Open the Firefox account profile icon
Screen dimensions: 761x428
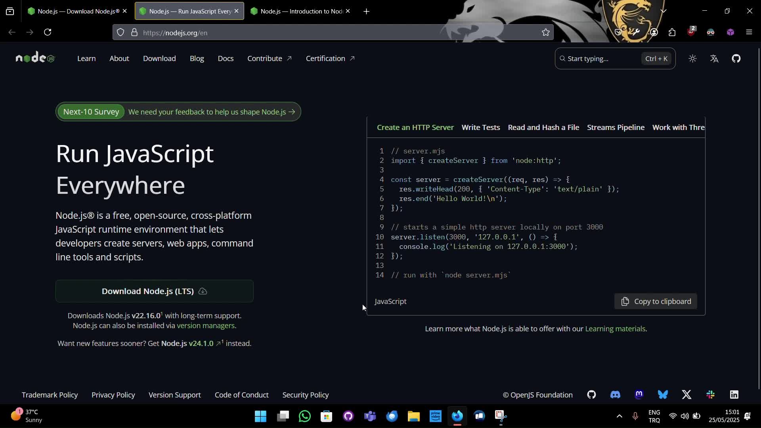(654, 32)
